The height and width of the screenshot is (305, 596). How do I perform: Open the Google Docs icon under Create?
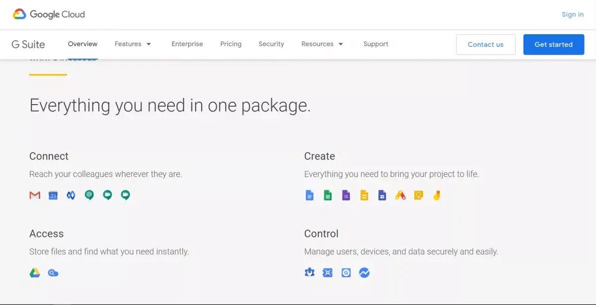[309, 195]
